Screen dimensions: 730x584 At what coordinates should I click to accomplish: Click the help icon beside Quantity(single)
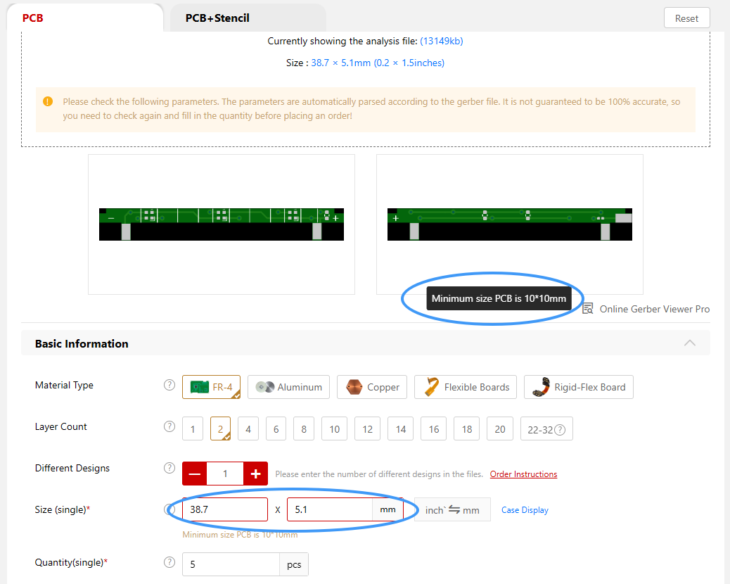tap(169, 562)
